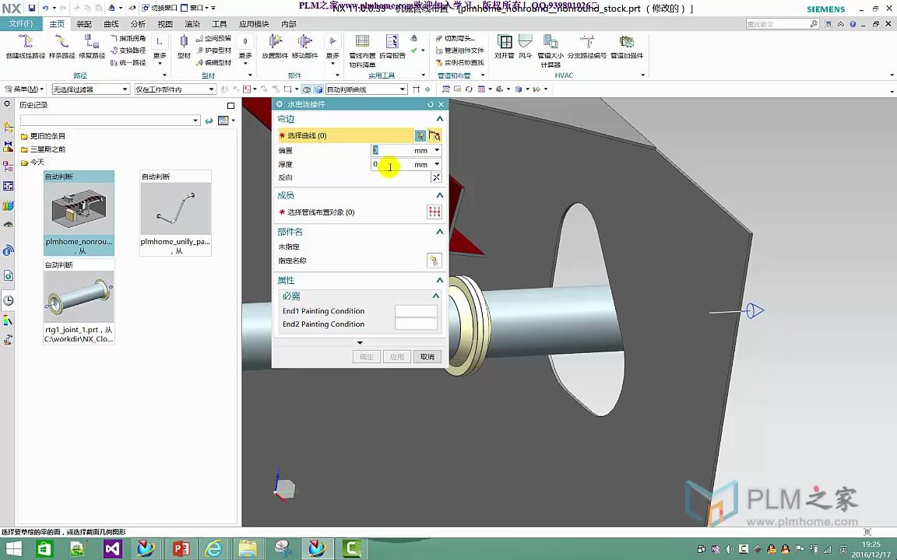This screenshot has width=897, height=560.
Task: Open 管线布置物料清单 tool
Action: point(362,51)
